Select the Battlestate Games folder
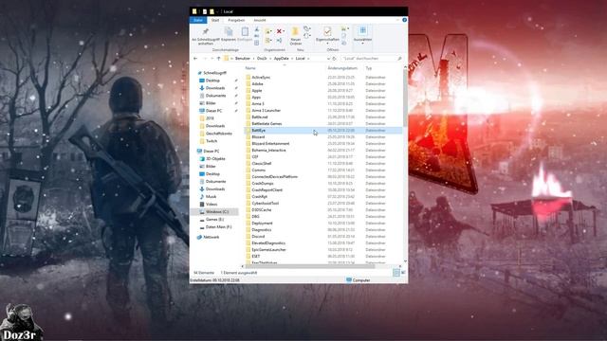This screenshot has width=607, height=341. [267, 124]
